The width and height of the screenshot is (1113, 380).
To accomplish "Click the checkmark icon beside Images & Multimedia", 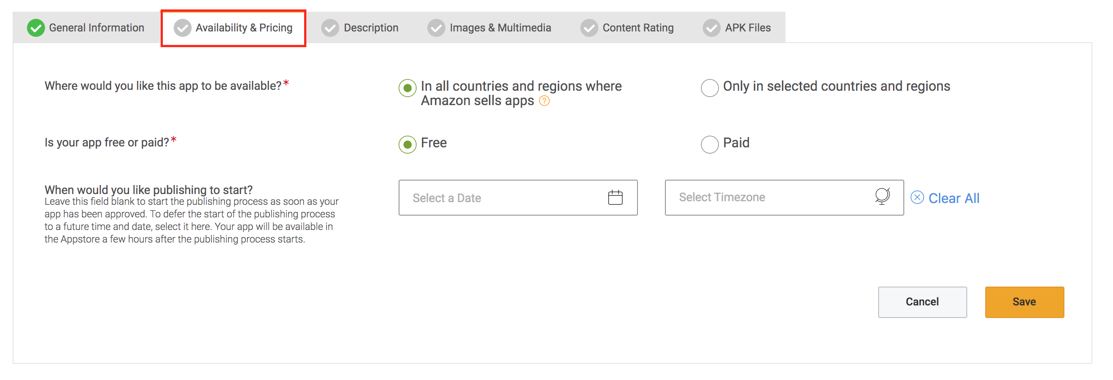I will coord(436,28).
